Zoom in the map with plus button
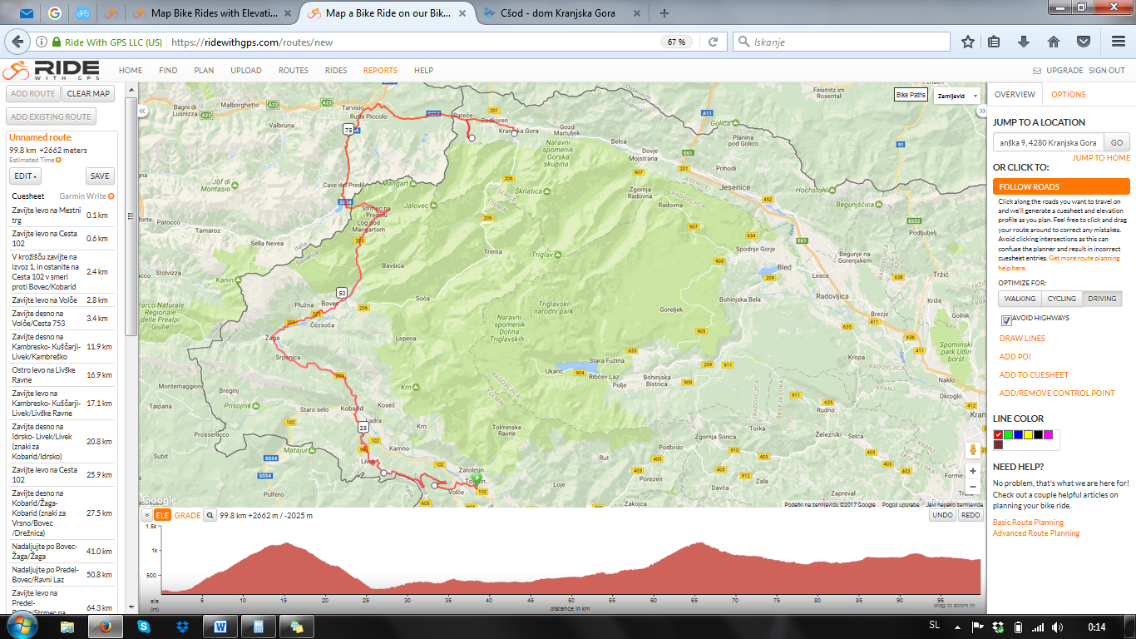Viewport: 1136px width, 639px height. [972, 471]
